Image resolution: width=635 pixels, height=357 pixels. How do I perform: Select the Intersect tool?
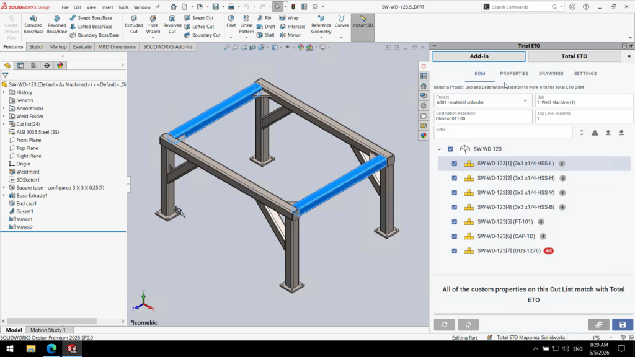[293, 26]
